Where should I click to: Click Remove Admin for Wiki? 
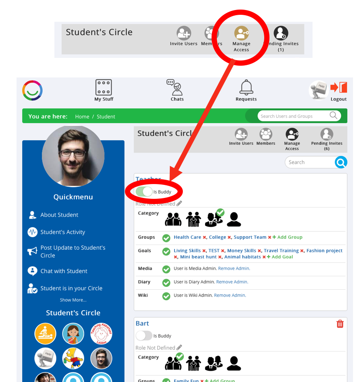pos(230,295)
